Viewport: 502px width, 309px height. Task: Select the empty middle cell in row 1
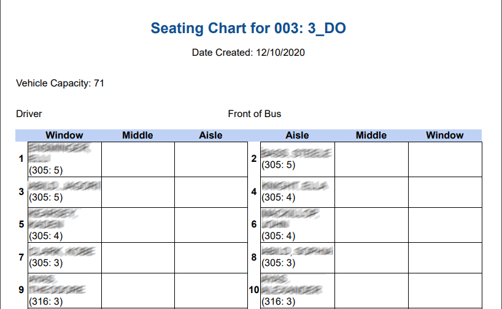coord(137,159)
